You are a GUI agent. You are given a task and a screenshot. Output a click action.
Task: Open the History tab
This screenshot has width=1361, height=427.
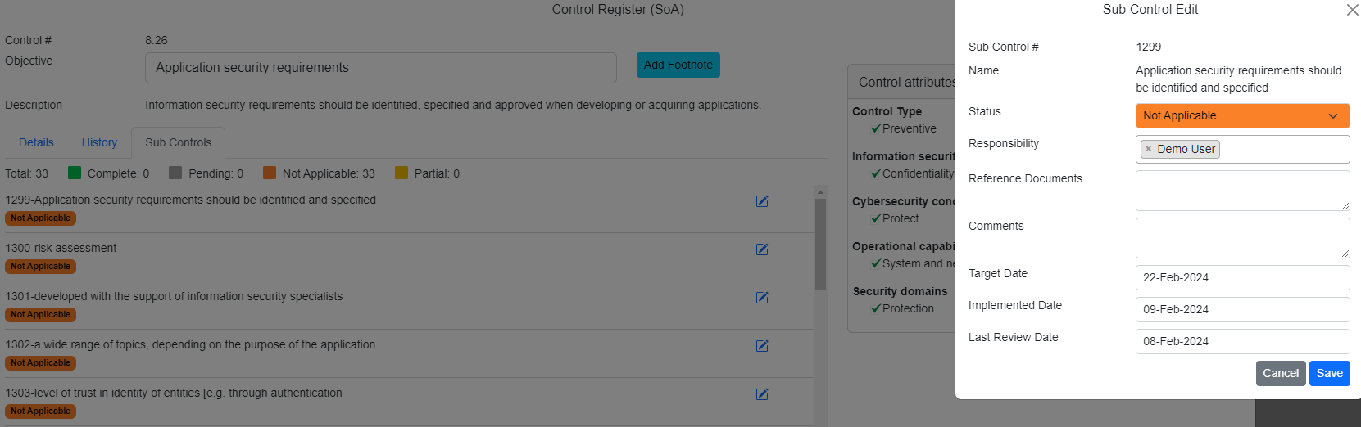tap(99, 142)
